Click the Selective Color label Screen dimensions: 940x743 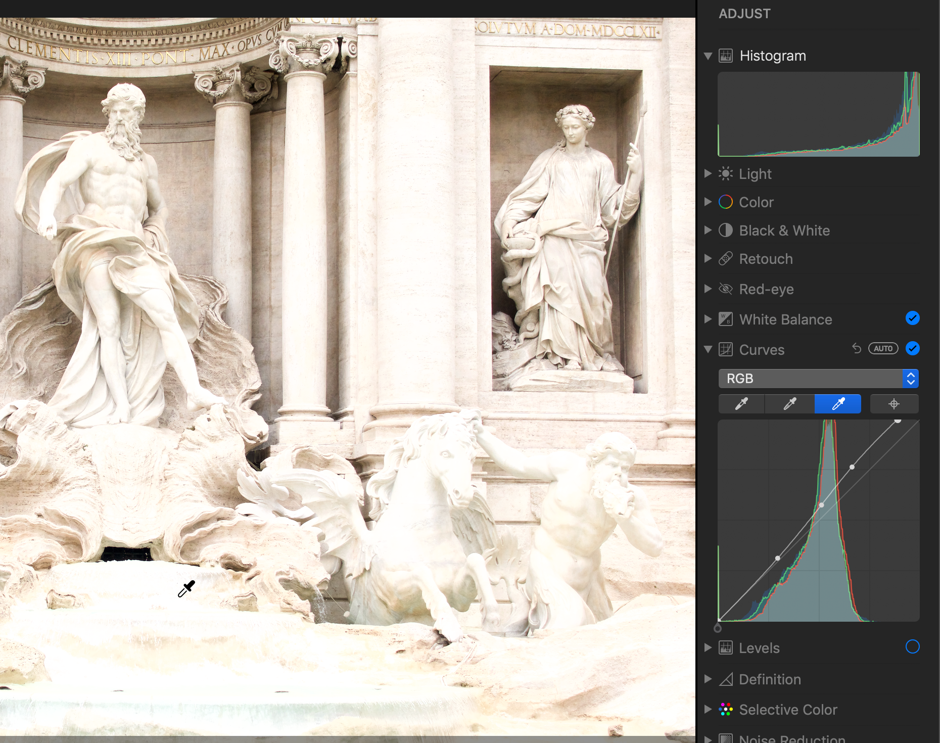(x=788, y=710)
